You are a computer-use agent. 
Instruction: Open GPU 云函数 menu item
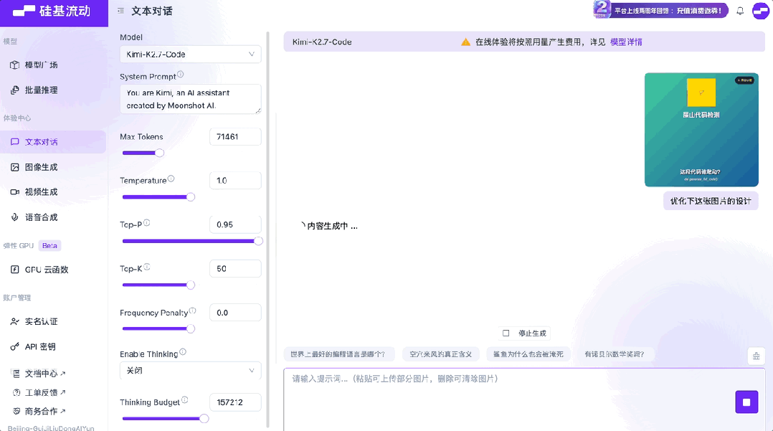[x=53, y=269]
